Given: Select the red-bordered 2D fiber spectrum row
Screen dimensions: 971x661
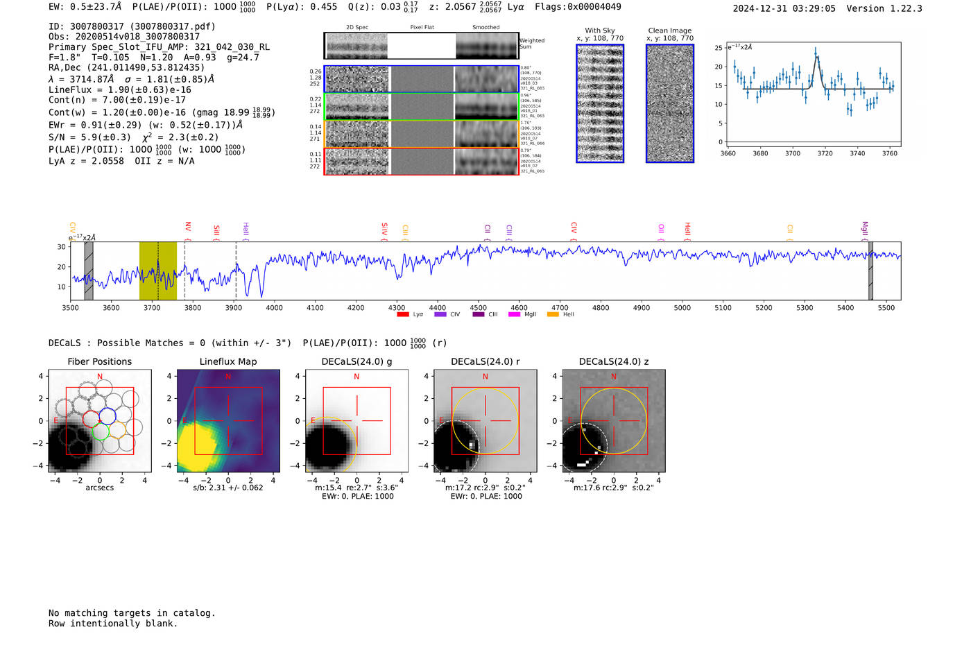Looking at the screenshot, I should click(x=422, y=162).
